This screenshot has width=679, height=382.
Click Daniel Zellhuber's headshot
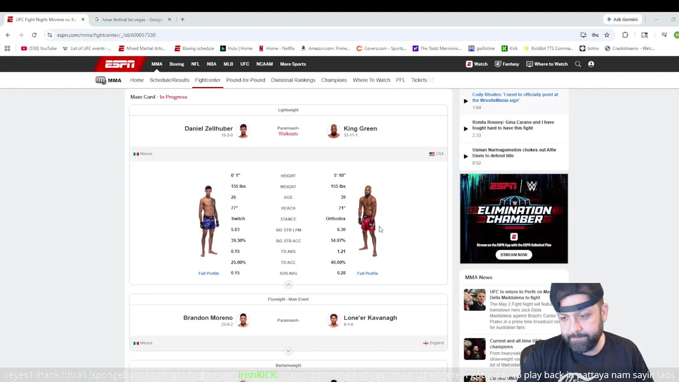click(243, 131)
